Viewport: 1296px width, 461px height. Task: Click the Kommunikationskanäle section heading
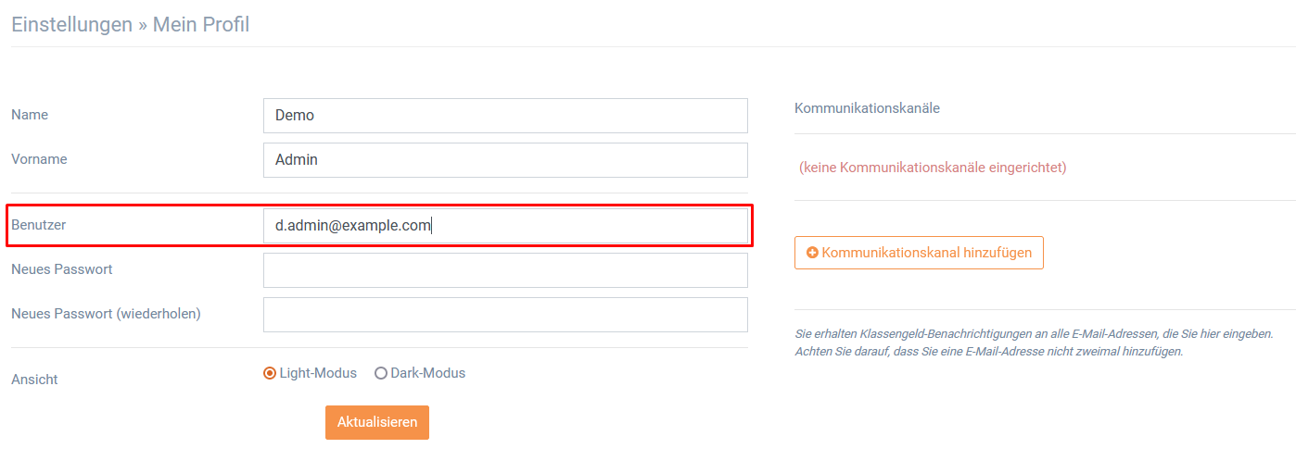coord(867,108)
